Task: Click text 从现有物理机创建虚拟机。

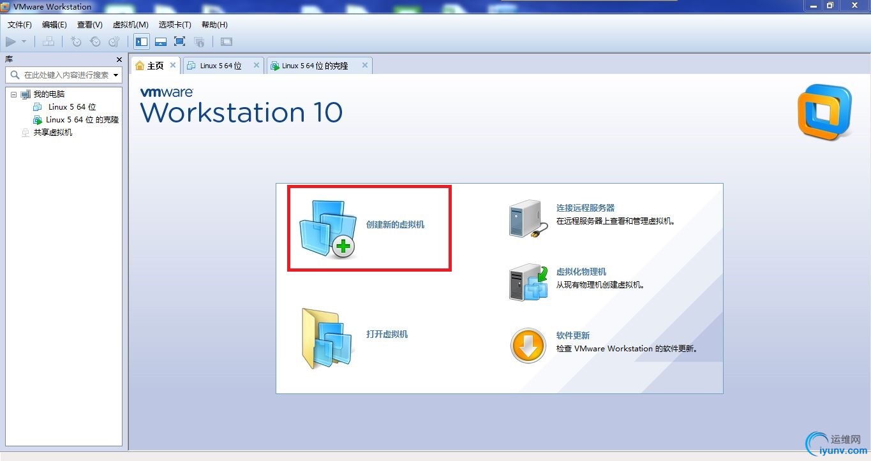Action: (x=600, y=285)
